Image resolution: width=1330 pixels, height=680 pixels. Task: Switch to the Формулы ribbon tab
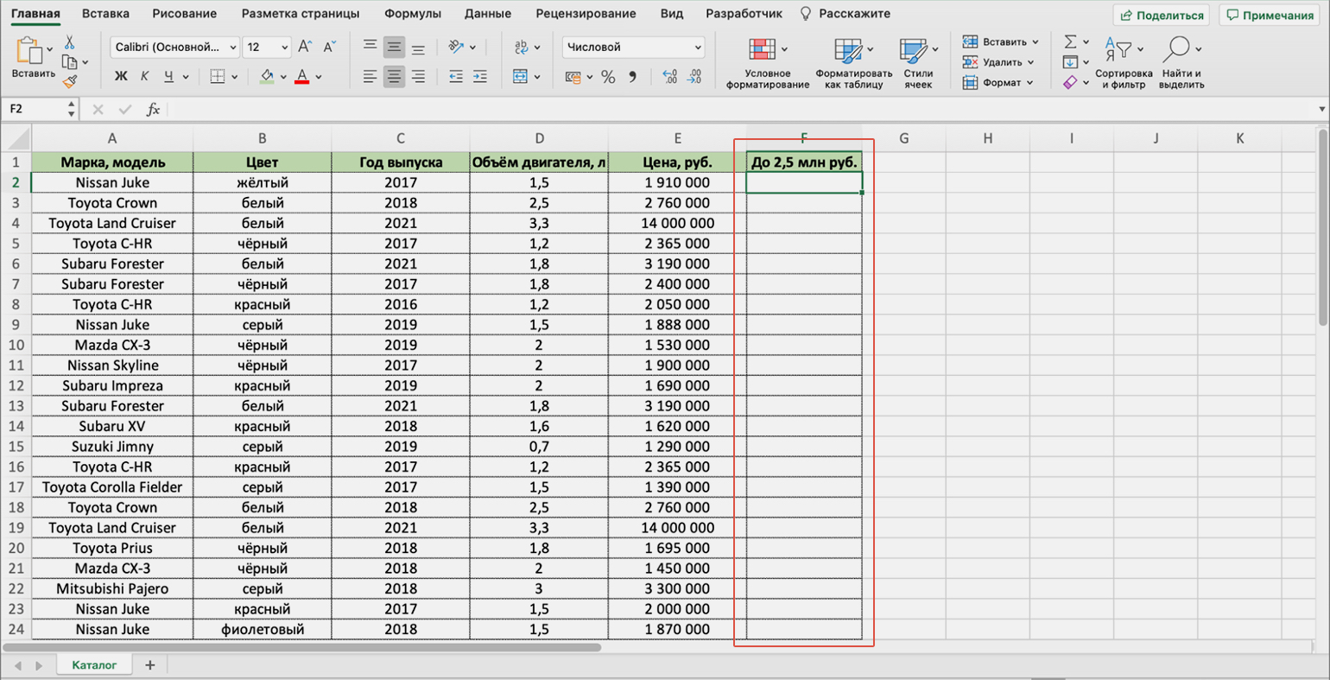pos(412,14)
